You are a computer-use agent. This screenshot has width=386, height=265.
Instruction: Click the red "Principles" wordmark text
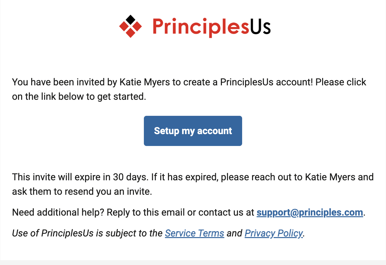coord(200,27)
